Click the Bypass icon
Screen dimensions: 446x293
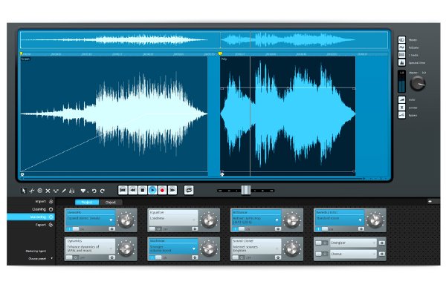coord(401,115)
